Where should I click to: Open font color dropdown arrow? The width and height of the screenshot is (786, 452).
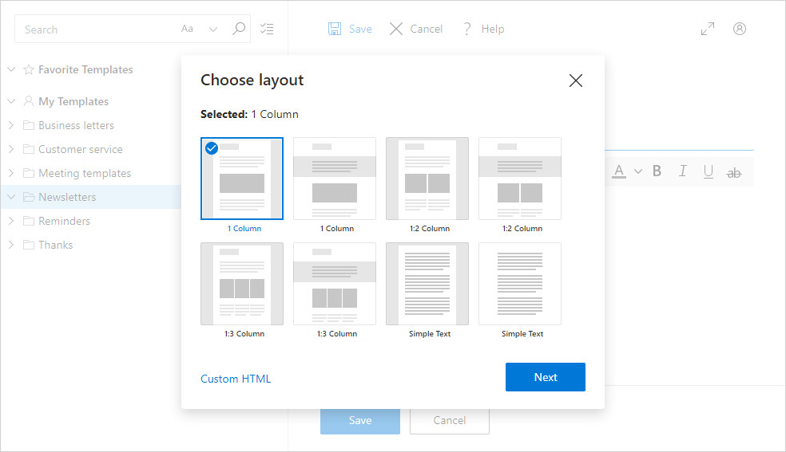638,171
